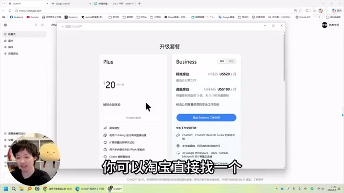Open the Perplexity bookmark
This screenshot has width=344, height=193.
(71, 17)
